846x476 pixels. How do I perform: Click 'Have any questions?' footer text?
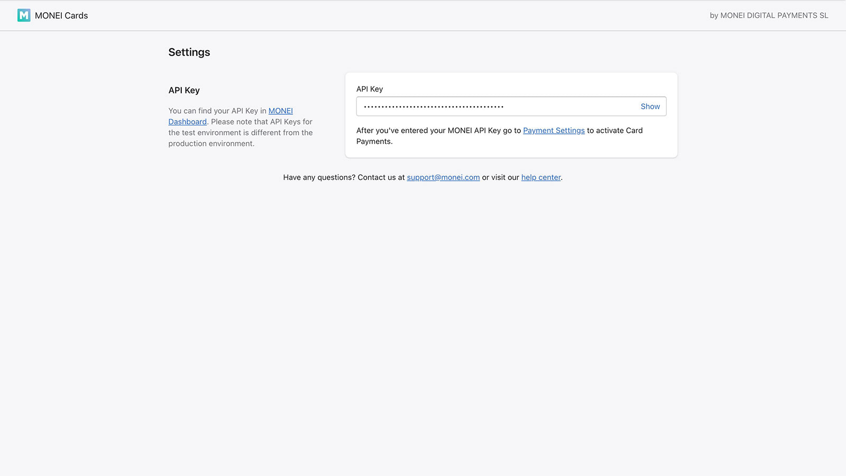pyautogui.click(x=319, y=178)
